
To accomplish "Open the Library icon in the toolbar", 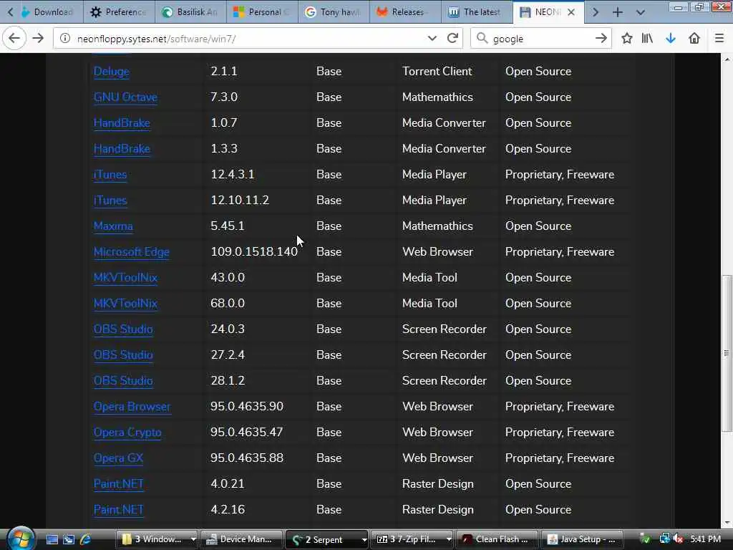I will point(647,39).
